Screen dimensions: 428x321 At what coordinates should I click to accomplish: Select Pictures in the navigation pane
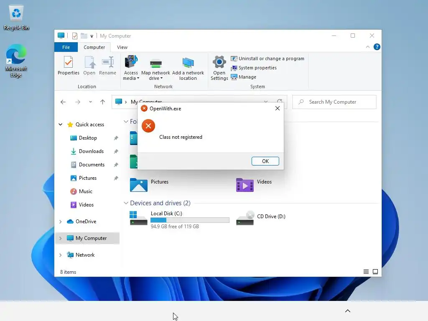click(x=87, y=178)
